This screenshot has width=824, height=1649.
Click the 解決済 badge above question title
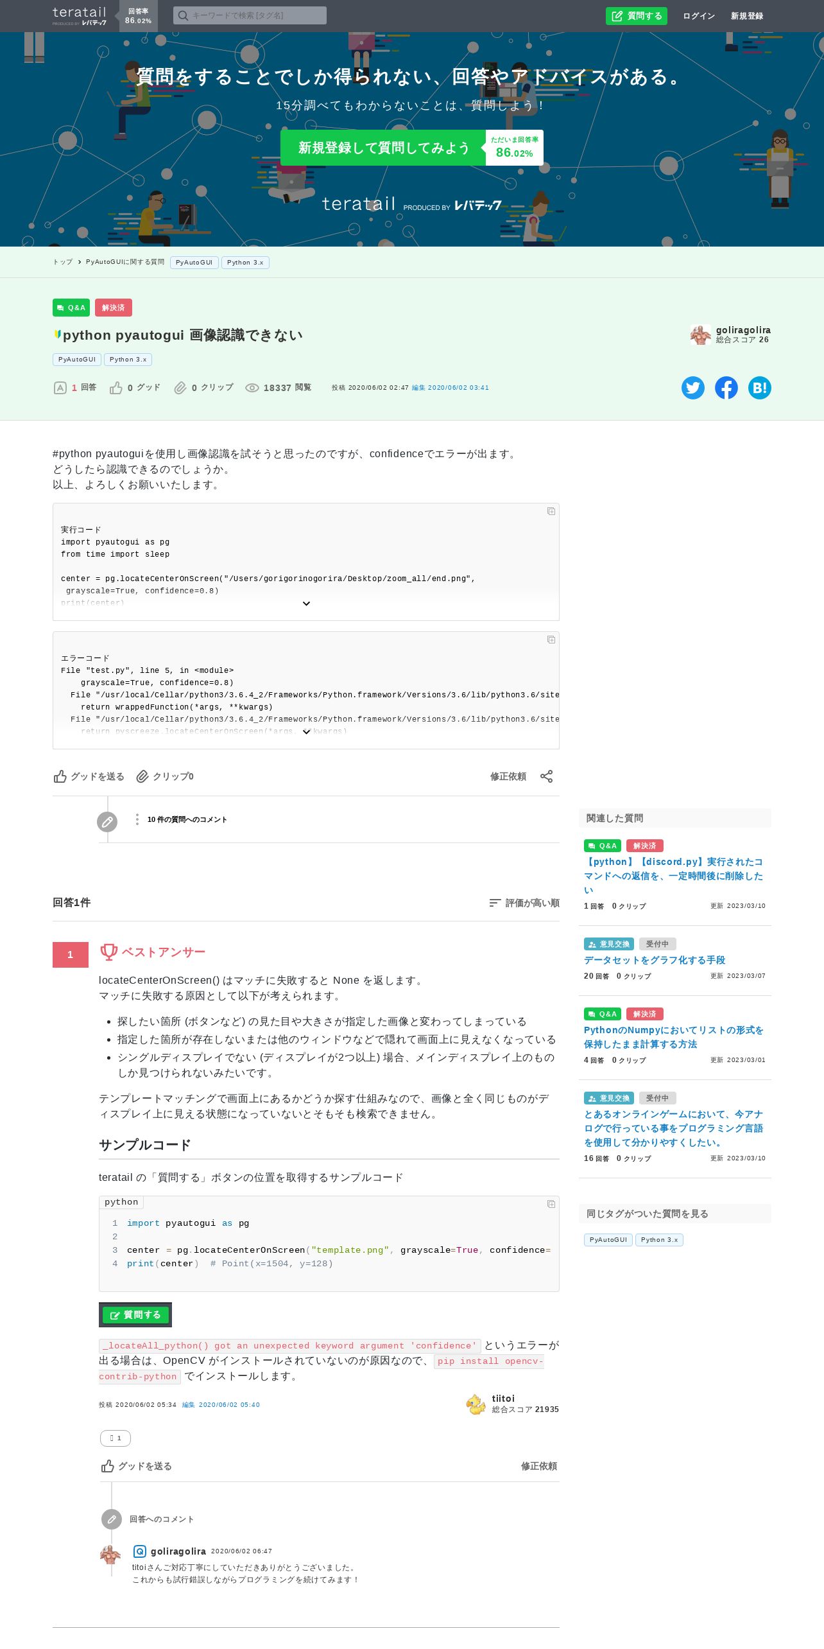[114, 308]
